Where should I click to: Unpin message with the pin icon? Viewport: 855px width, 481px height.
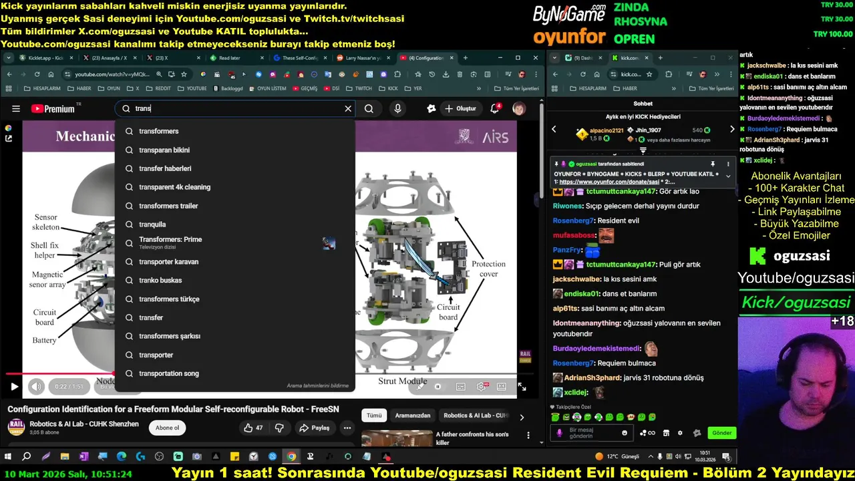(x=713, y=164)
